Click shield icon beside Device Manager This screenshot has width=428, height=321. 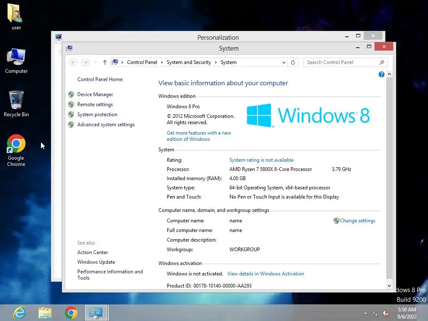71,94
